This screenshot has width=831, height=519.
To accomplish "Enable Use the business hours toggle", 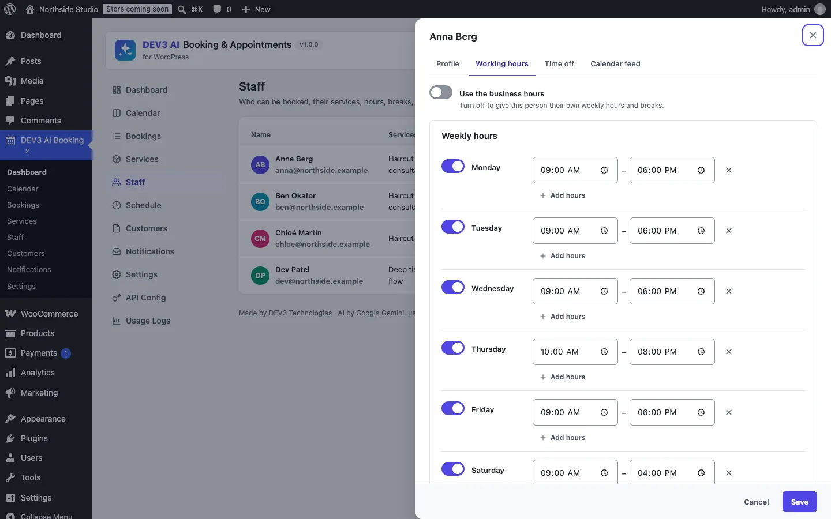I will click(441, 92).
